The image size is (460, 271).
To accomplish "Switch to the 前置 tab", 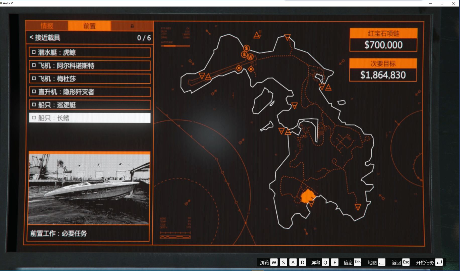I will (x=89, y=26).
